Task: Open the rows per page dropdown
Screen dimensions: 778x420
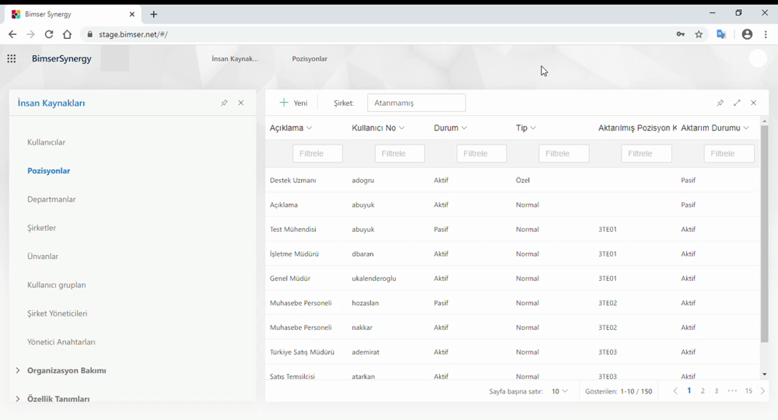Action: coord(559,391)
